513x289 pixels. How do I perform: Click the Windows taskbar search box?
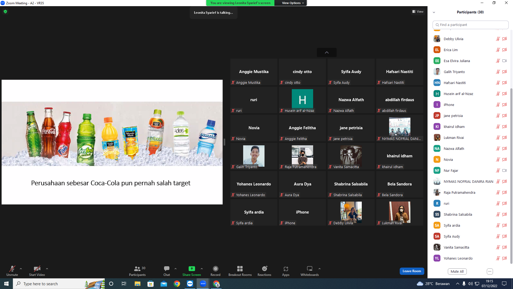[59, 284]
